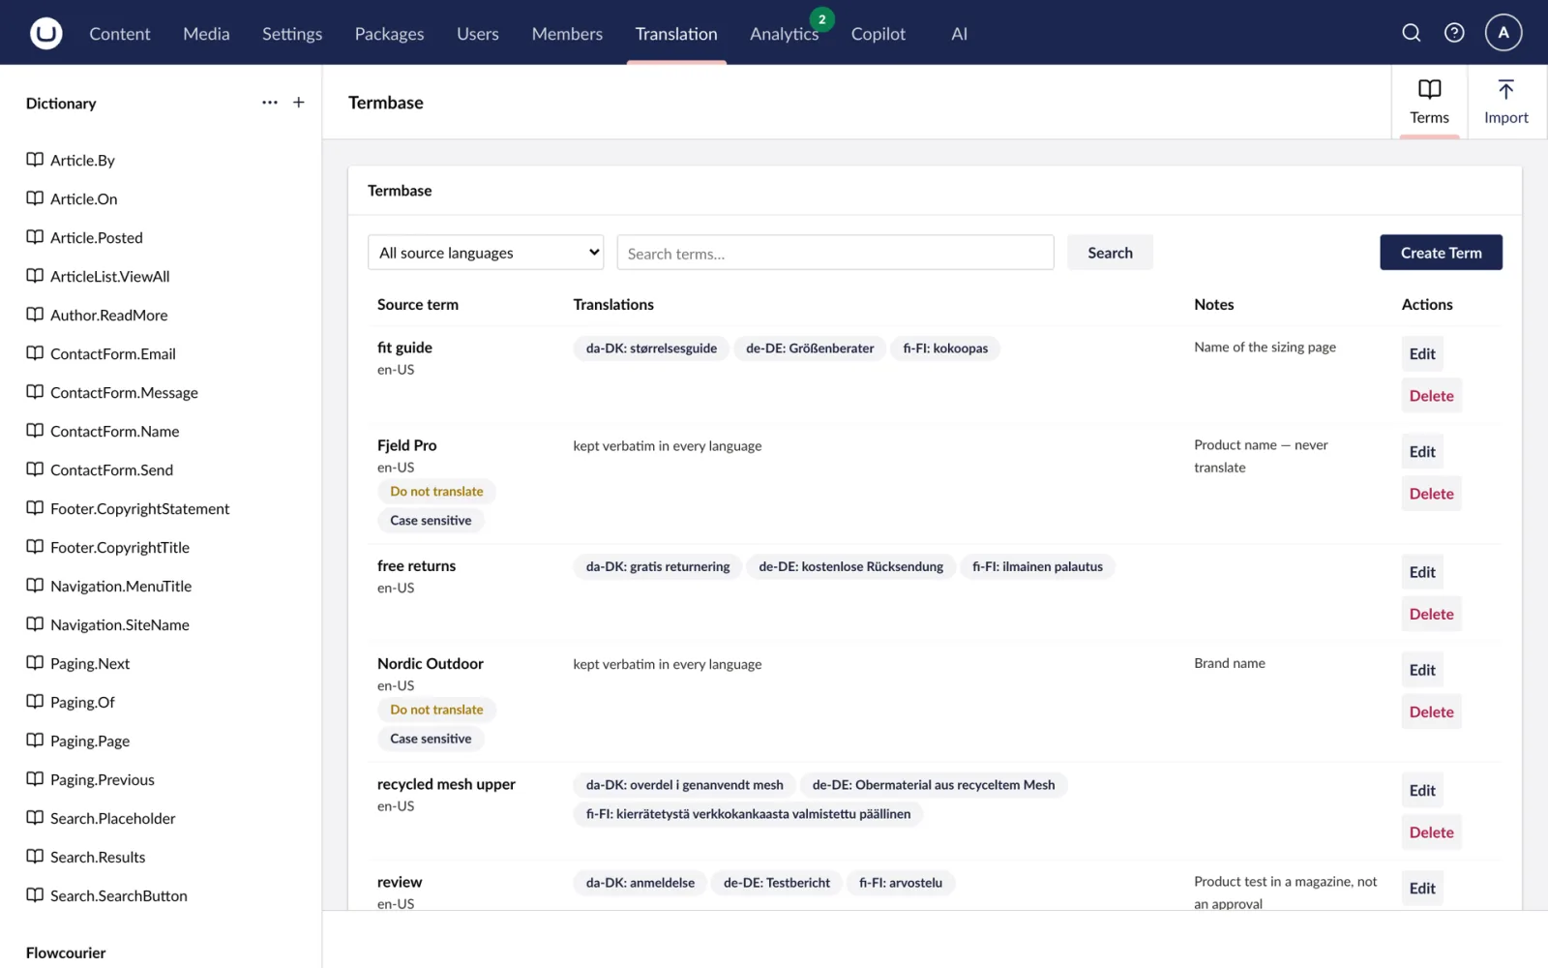Click the 'de-DE: Größenberater' translation tag
1548x968 pixels.
(810, 348)
